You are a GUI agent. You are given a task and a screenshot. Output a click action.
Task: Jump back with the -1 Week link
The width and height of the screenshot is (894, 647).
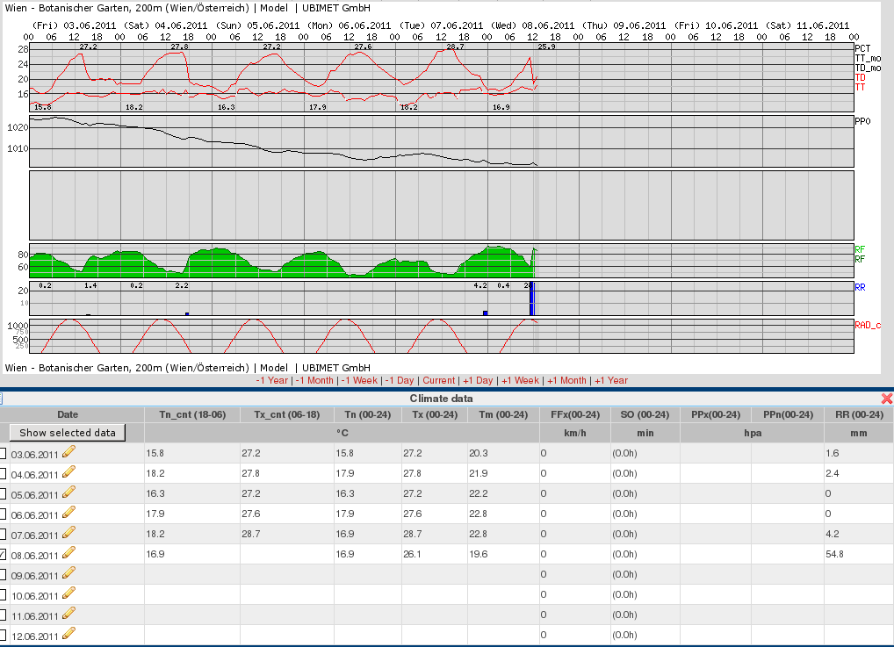point(359,380)
